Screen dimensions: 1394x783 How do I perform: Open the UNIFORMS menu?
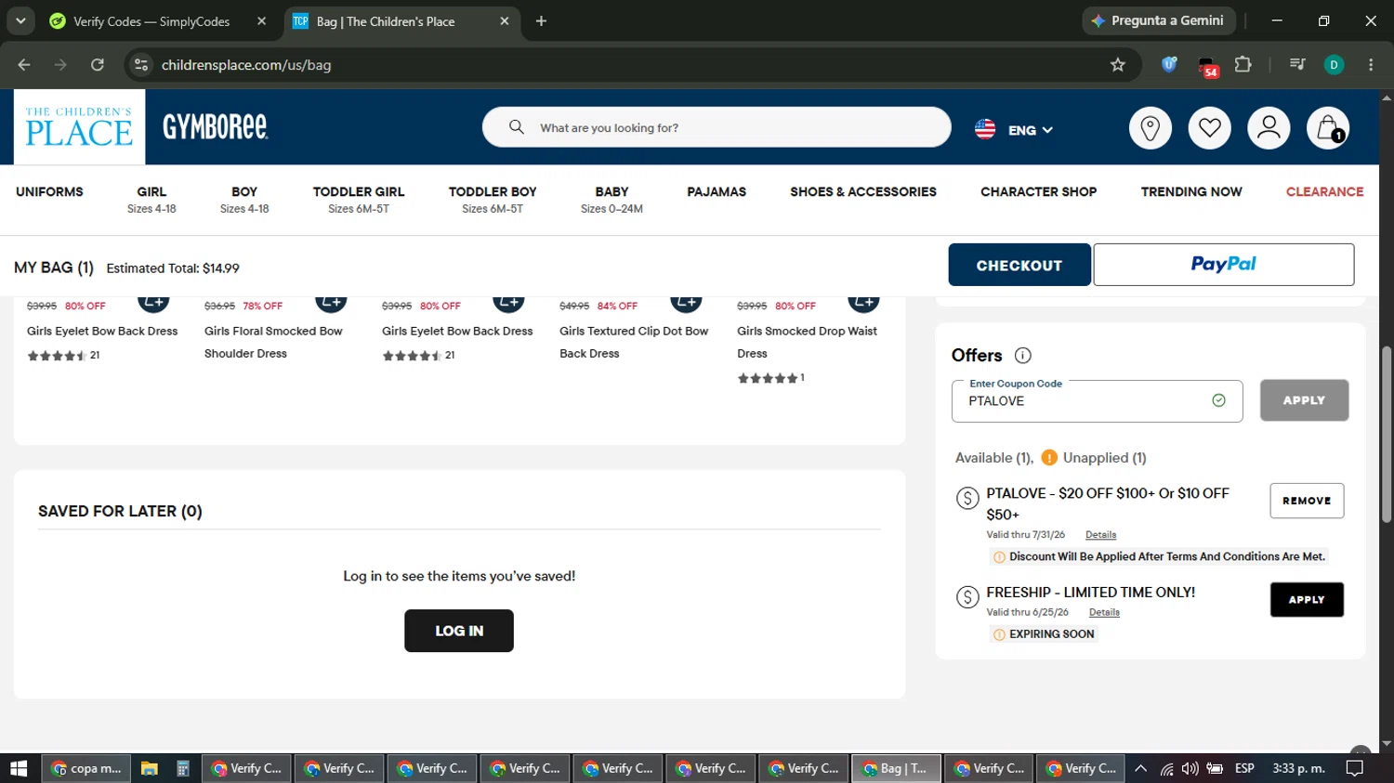(x=49, y=191)
